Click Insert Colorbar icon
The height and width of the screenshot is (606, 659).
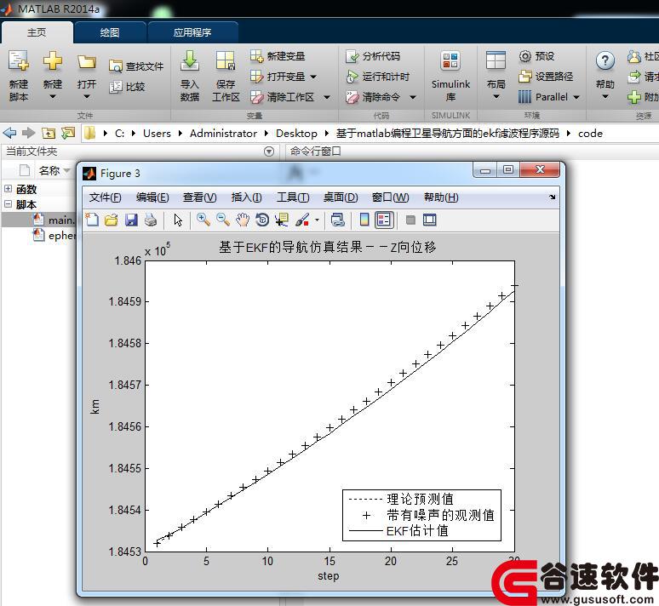pos(364,220)
